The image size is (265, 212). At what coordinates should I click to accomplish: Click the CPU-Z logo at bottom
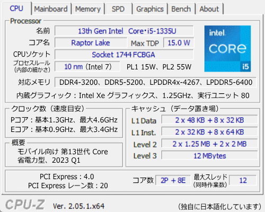tap(25, 205)
